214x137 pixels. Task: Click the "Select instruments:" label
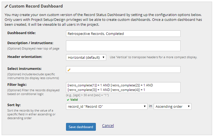pos(24,69)
